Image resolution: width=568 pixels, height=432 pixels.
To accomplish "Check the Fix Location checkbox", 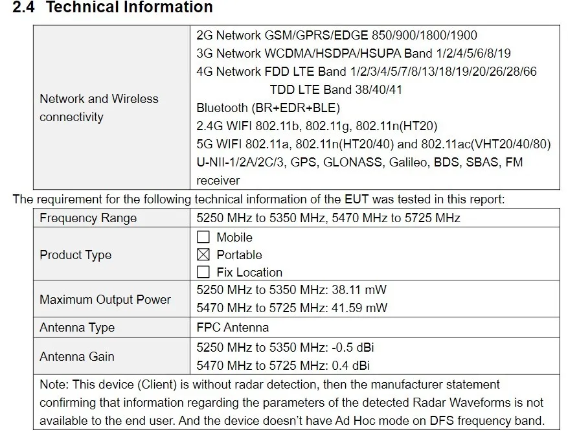I will (203, 272).
